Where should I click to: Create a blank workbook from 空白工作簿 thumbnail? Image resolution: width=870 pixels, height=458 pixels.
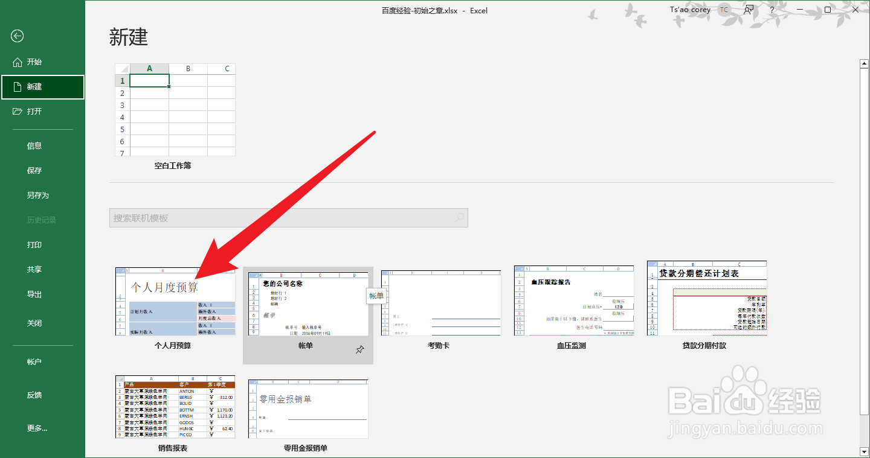click(x=175, y=110)
